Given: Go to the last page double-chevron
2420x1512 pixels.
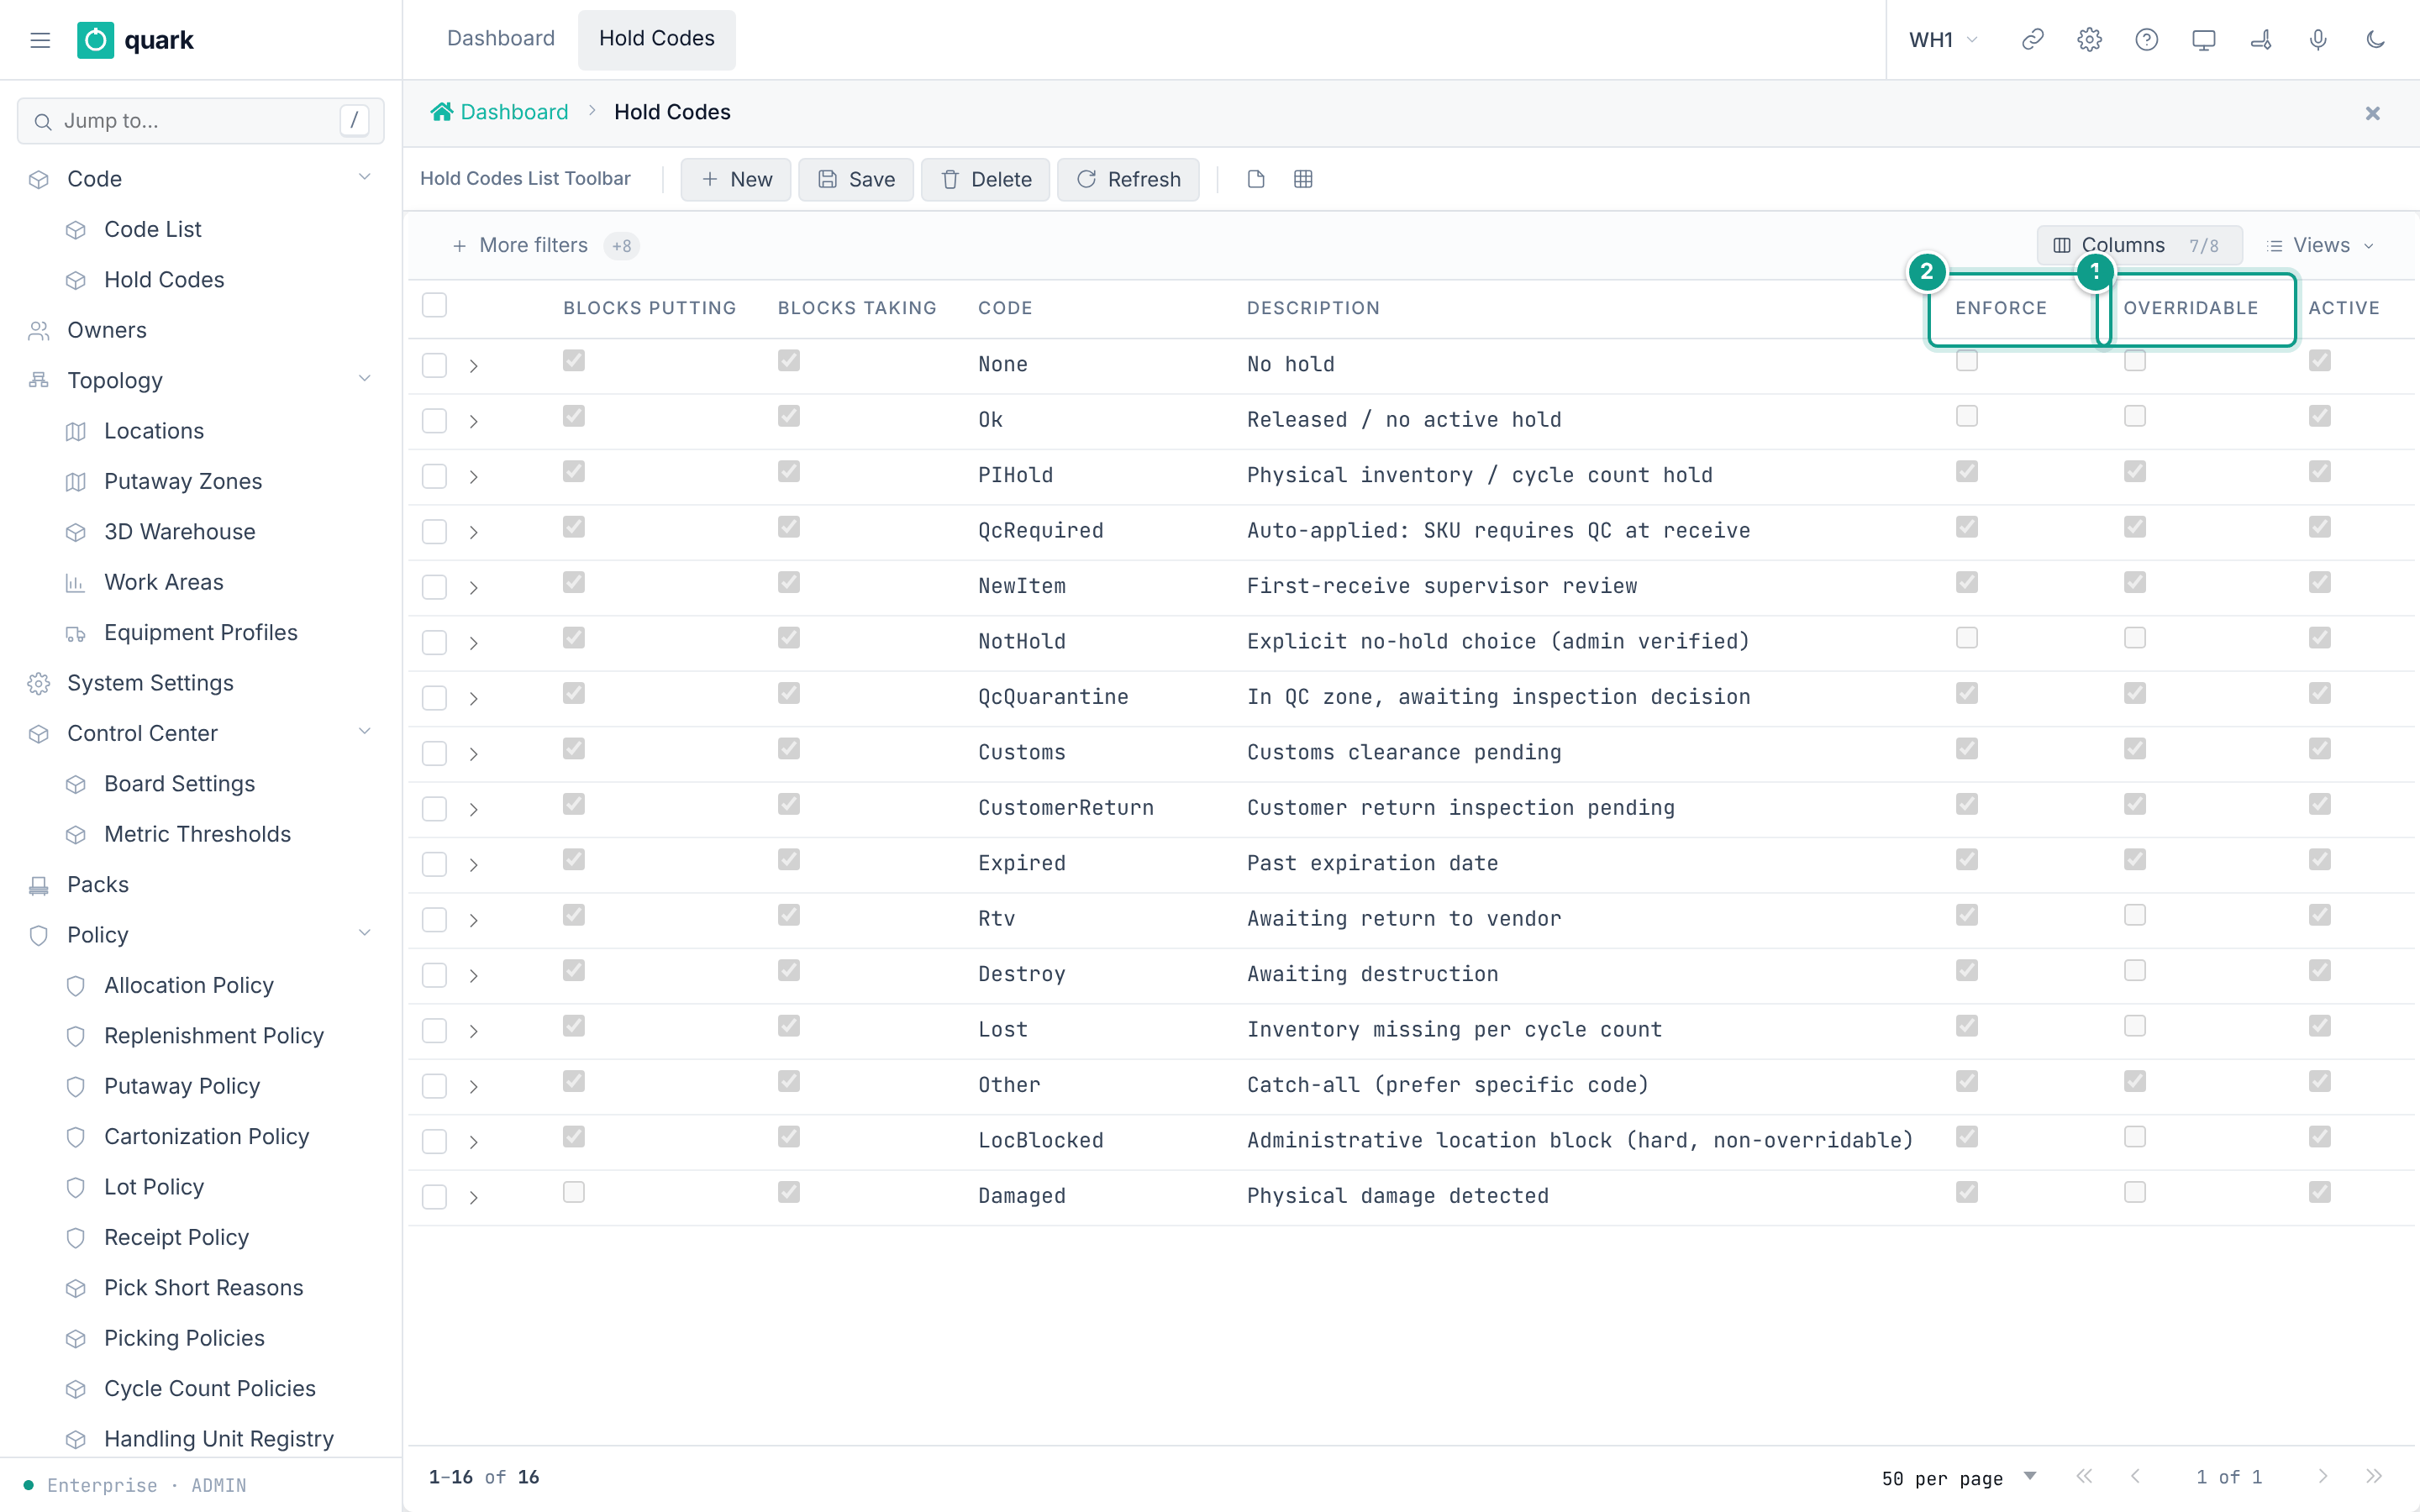Looking at the screenshot, I should (2374, 1476).
